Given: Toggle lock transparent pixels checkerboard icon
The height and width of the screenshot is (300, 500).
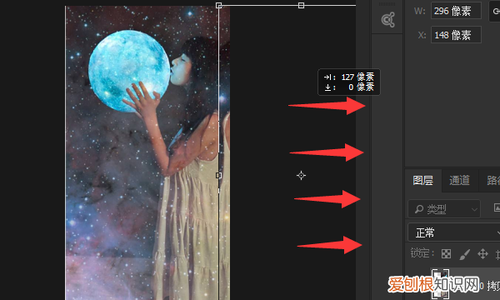Looking at the screenshot, I should 446,254.
